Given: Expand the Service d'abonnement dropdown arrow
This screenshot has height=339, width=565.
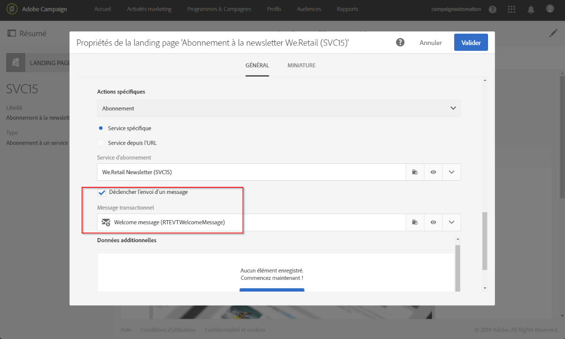Looking at the screenshot, I should point(451,172).
